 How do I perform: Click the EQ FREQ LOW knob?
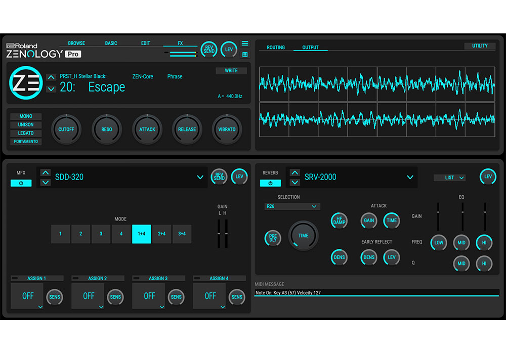pos(439,243)
